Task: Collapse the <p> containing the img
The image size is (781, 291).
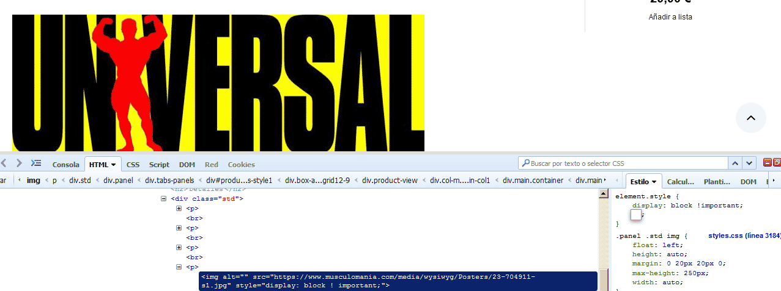Action: (179, 267)
